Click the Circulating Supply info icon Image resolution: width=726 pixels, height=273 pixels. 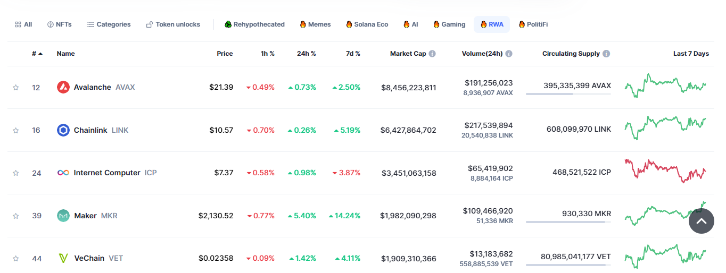tap(606, 54)
